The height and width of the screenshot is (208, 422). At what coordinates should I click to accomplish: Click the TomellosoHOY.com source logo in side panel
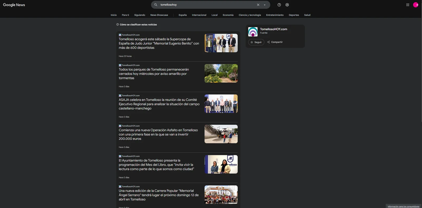[x=253, y=32]
